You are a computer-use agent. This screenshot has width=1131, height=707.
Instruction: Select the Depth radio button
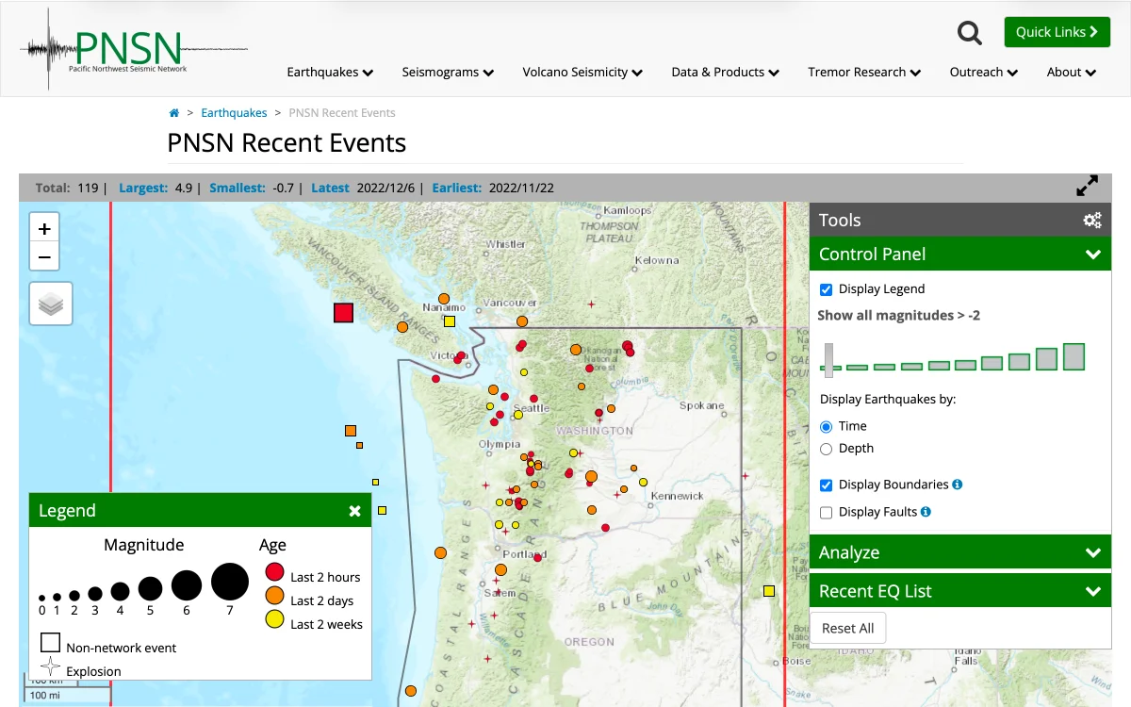(827, 449)
